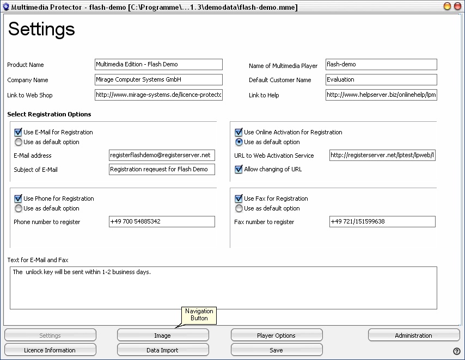465x360 pixels.
Task: Click the Data Import button
Action: [163, 350]
